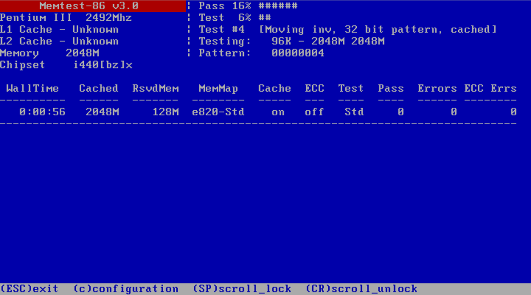531x295 pixels.
Task: Click the Chipset i440[bz]x entry
Action: pos(66,65)
